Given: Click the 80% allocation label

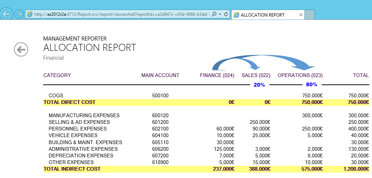Looking at the screenshot, I should 312,85.
